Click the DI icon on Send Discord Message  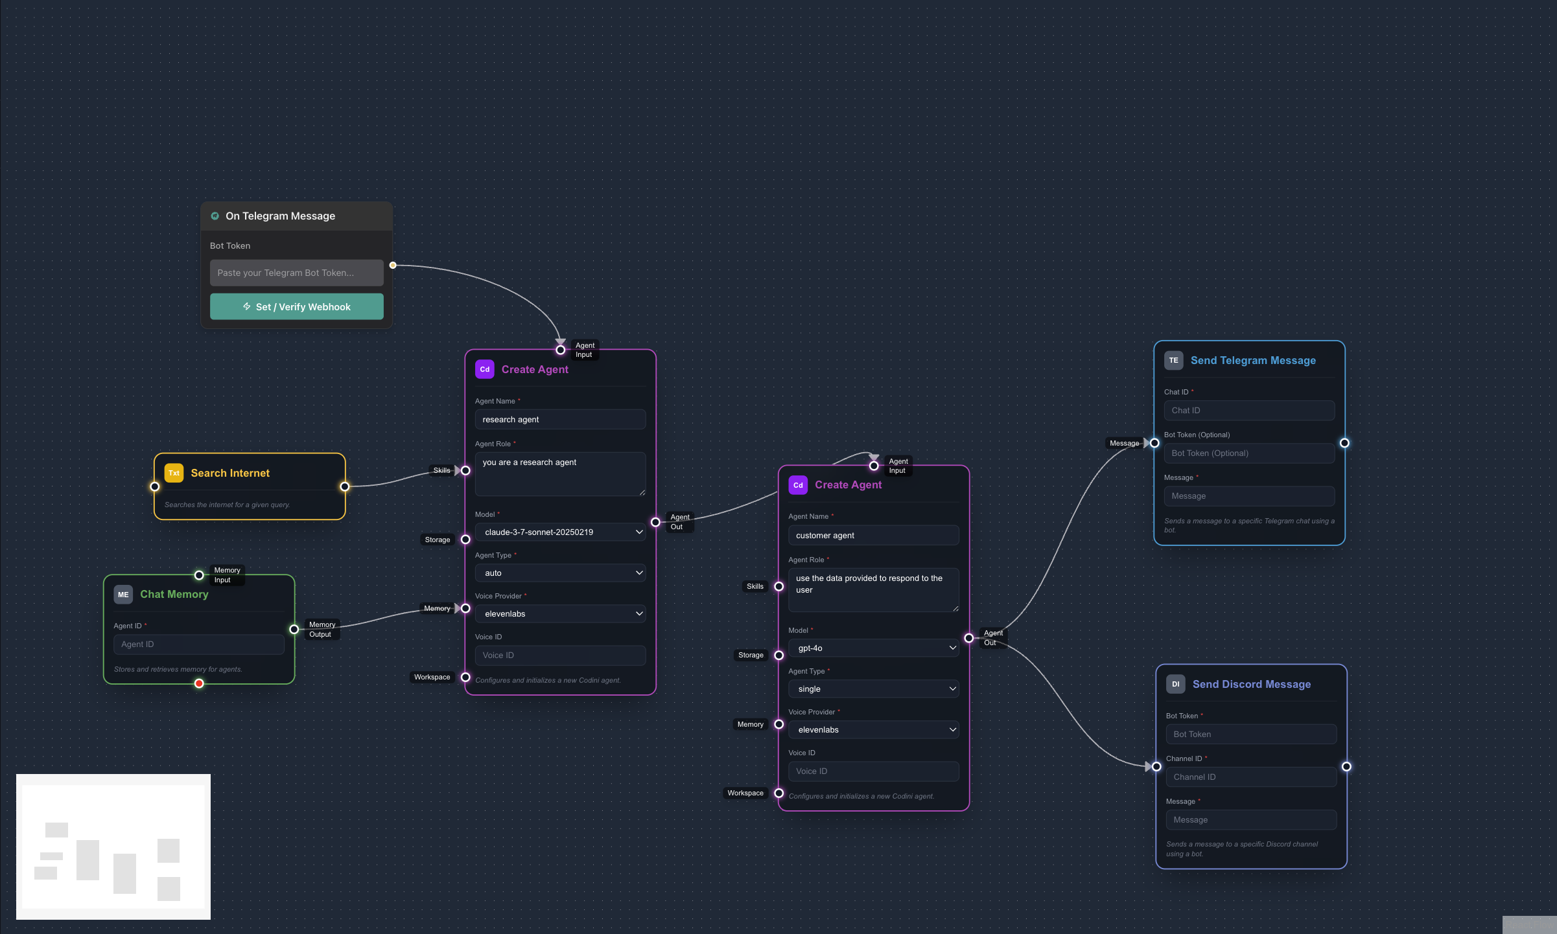coord(1175,684)
